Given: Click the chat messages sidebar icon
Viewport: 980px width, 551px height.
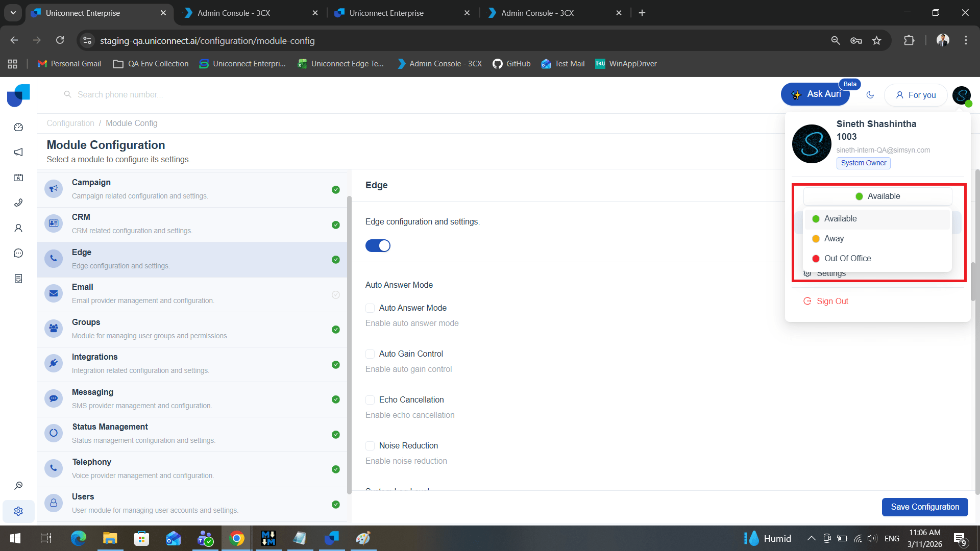Looking at the screenshot, I should 18,253.
